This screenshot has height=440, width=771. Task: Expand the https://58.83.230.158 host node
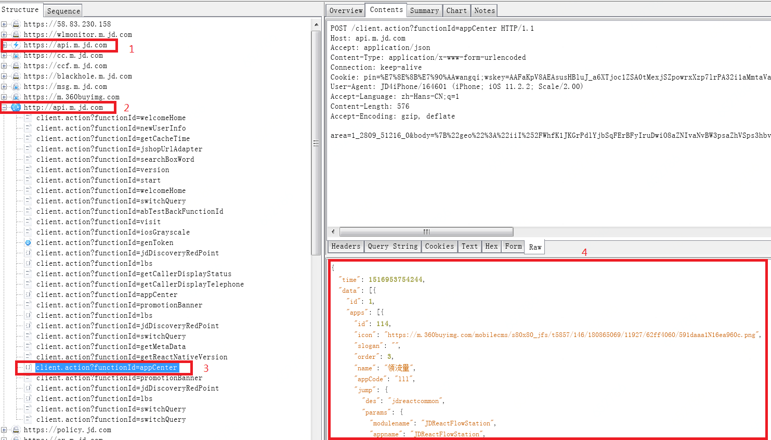click(x=4, y=24)
